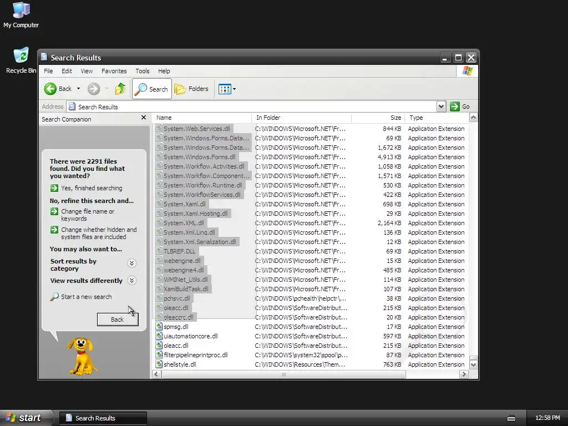The height and width of the screenshot is (426, 568).
Task: Click horizontal scrollbar right arrow
Action: [464, 374]
